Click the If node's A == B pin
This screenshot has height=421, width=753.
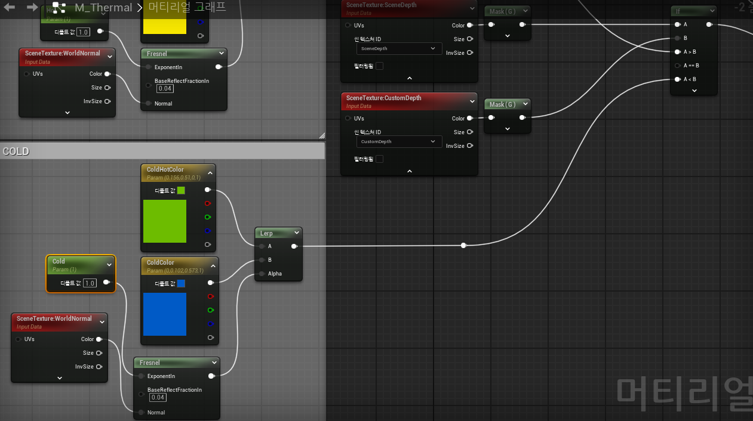point(677,66)
